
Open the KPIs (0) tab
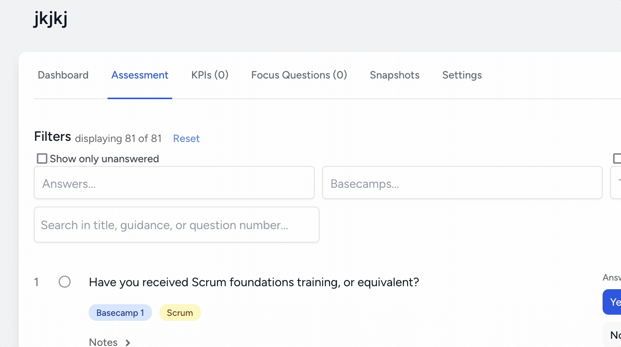click(210, 75)
